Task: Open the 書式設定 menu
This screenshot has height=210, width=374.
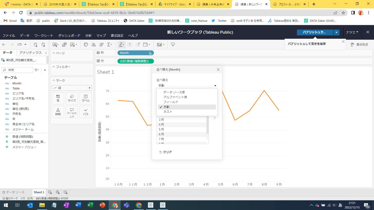Action: pyautogui.click(x=117, y=35)
